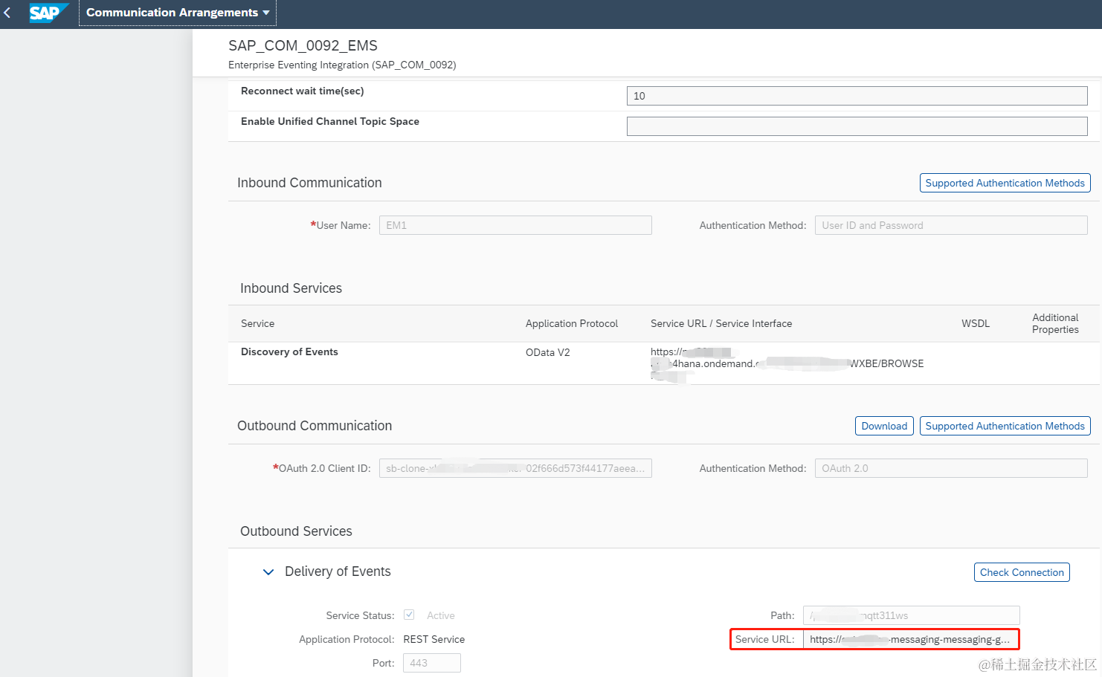Click REST Service application protocol text

[434, 639]
